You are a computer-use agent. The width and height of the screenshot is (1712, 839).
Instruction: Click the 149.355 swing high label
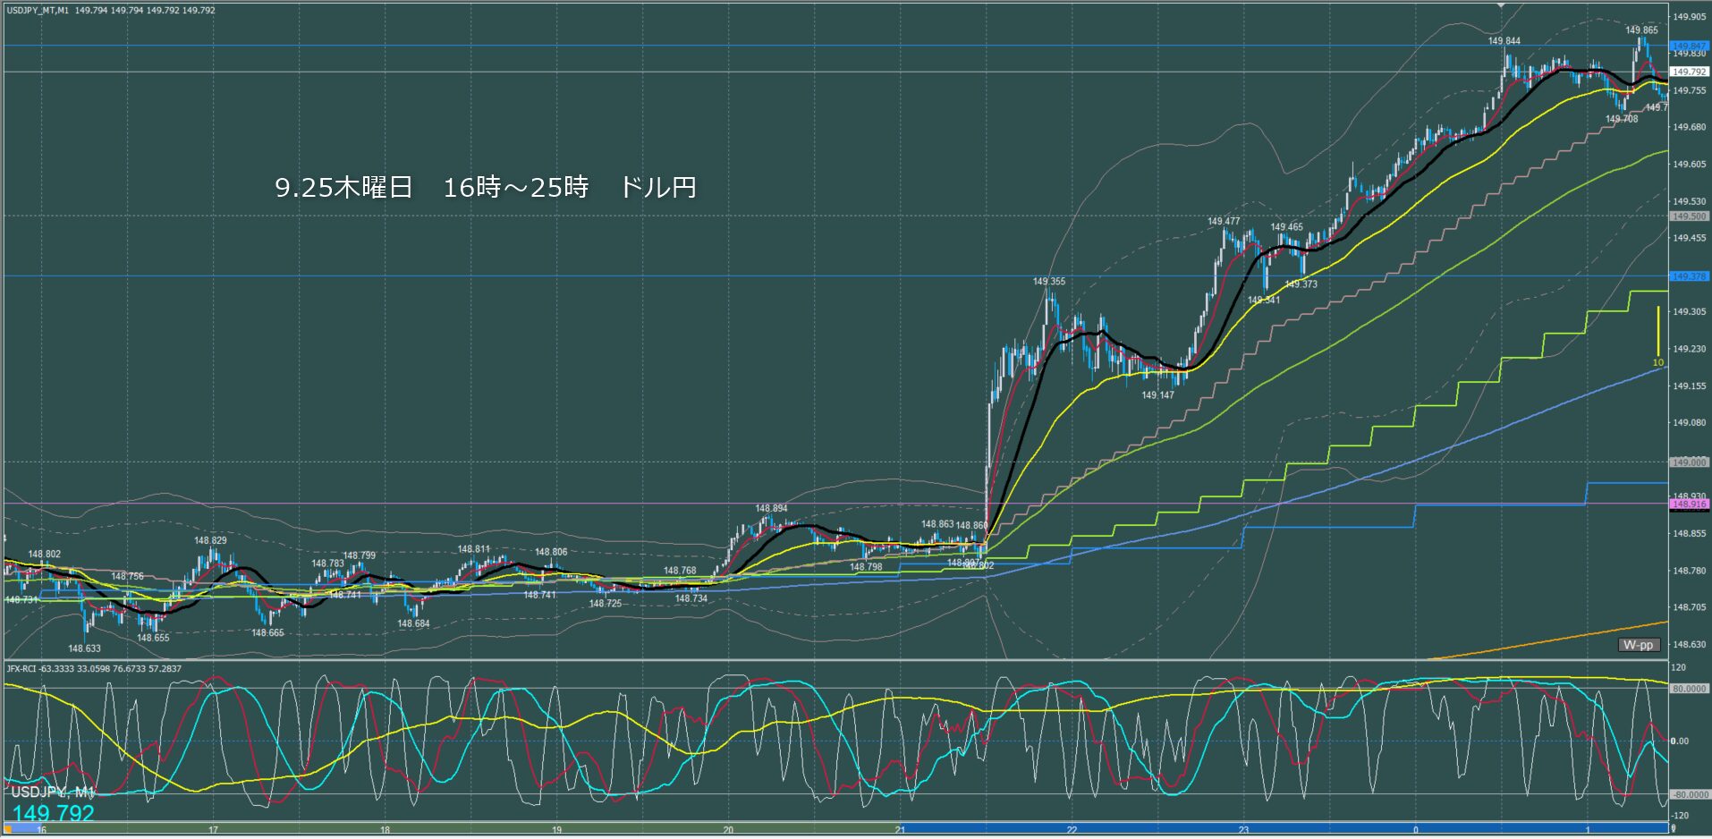(1048, 282)
